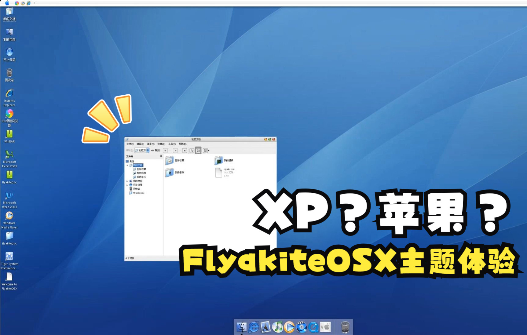The width and height of the screenshot is (527, 335).
Task: Open 我的电脑 desktop icon
Action: pyautogui.click(x=9, y=35)
